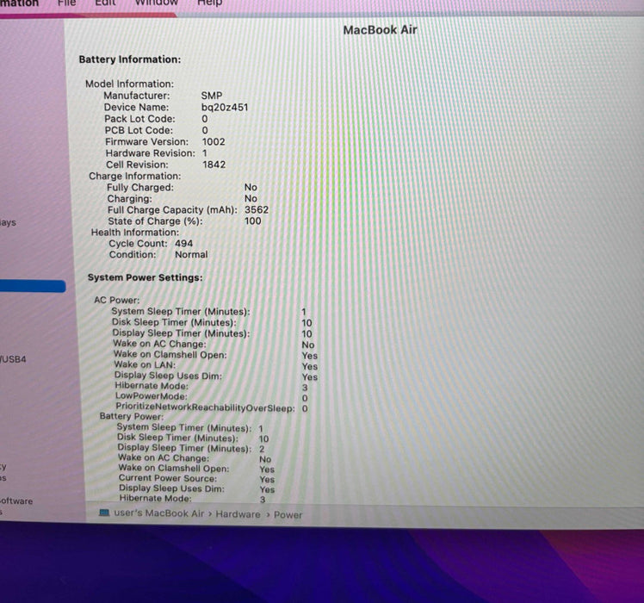Click the LowPowerMode row
This screenshot has width=644, height=603.
click(x=212, y=396)
